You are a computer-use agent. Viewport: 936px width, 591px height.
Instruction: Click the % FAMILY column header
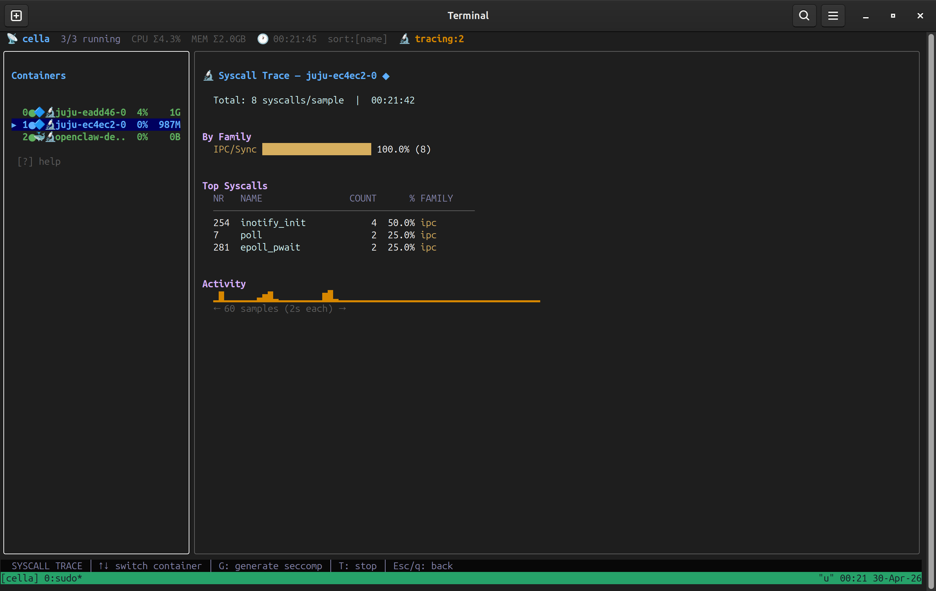pyautogui.click(x=431, y=198)
